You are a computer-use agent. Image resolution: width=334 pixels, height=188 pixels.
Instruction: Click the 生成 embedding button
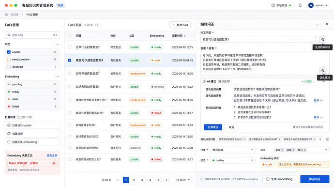coord(280,179)
